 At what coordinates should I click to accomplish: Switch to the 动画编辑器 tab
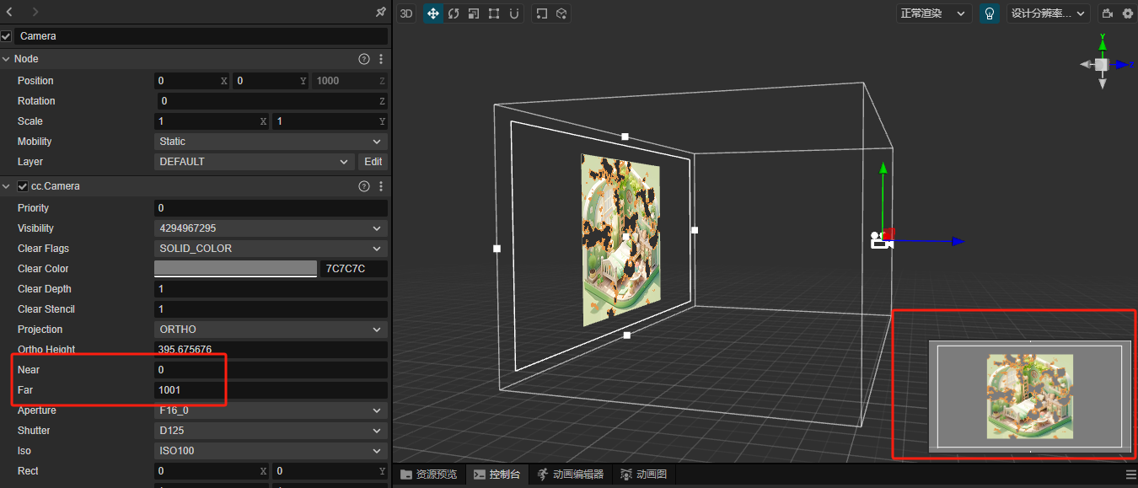pyautogui.click(x=570, y=475)
